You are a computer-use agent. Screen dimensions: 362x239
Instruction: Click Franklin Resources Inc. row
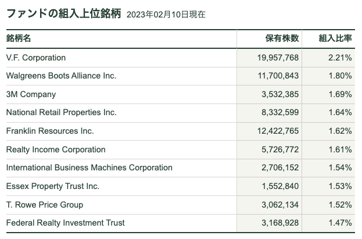pyautogui.click(x=181, y=131)
